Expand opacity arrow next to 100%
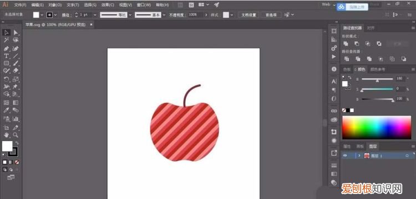Image resolution: width=416 pixels, height=199 pixels. [206, 15]
